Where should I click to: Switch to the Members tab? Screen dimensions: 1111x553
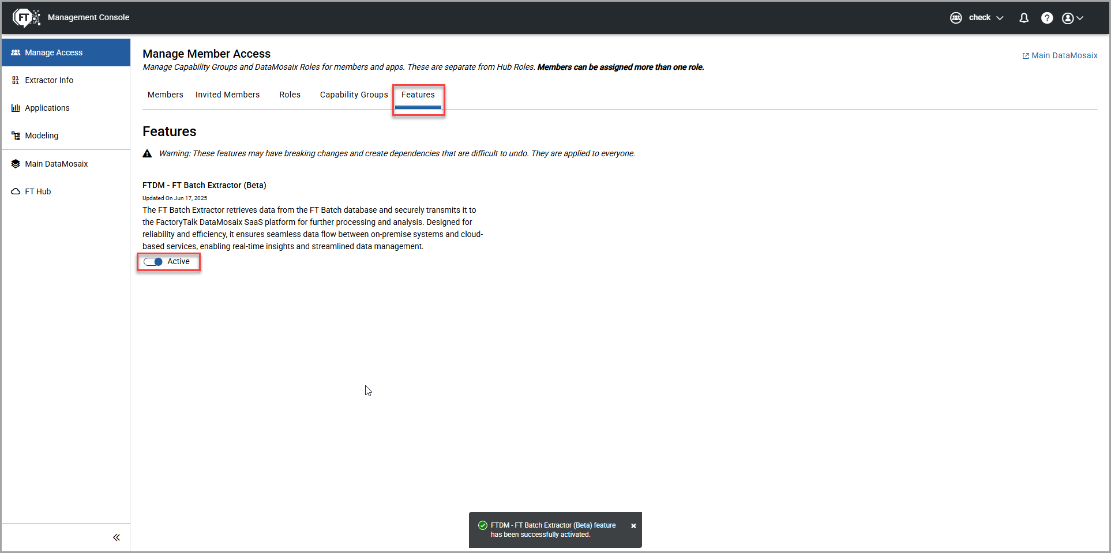point(165,95)
